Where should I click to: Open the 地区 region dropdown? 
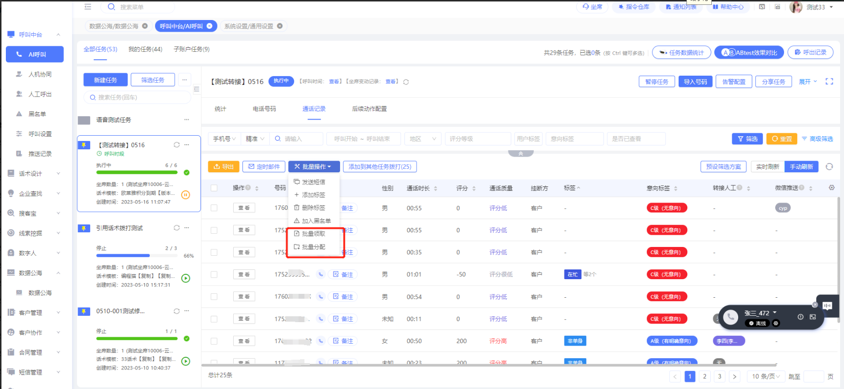click(x=422, y=139)
